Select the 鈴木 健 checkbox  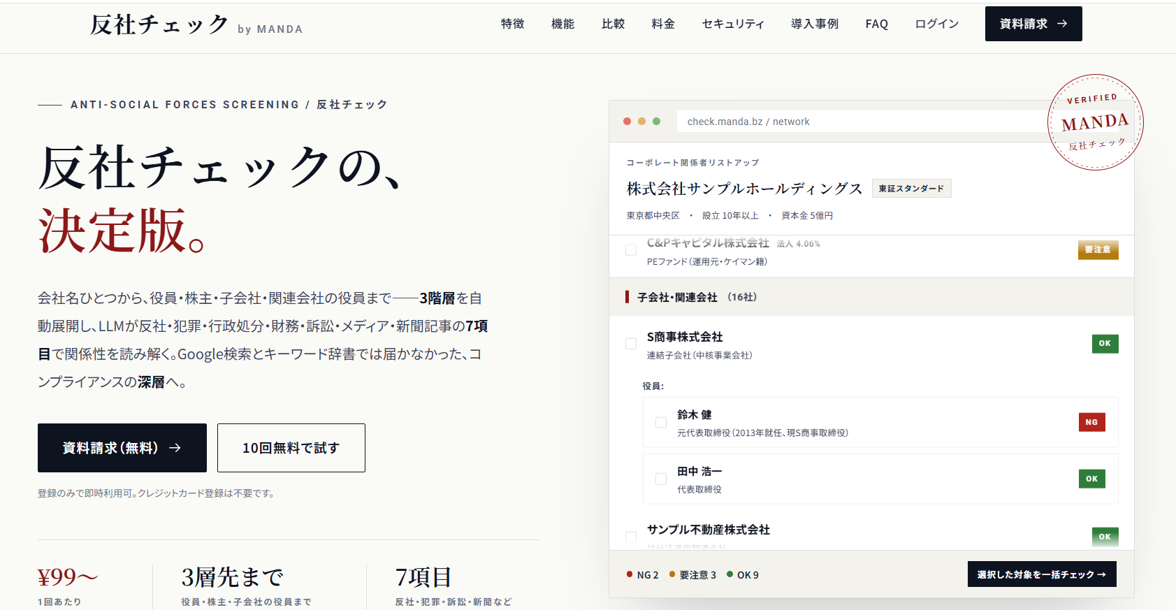pos(661,422)
